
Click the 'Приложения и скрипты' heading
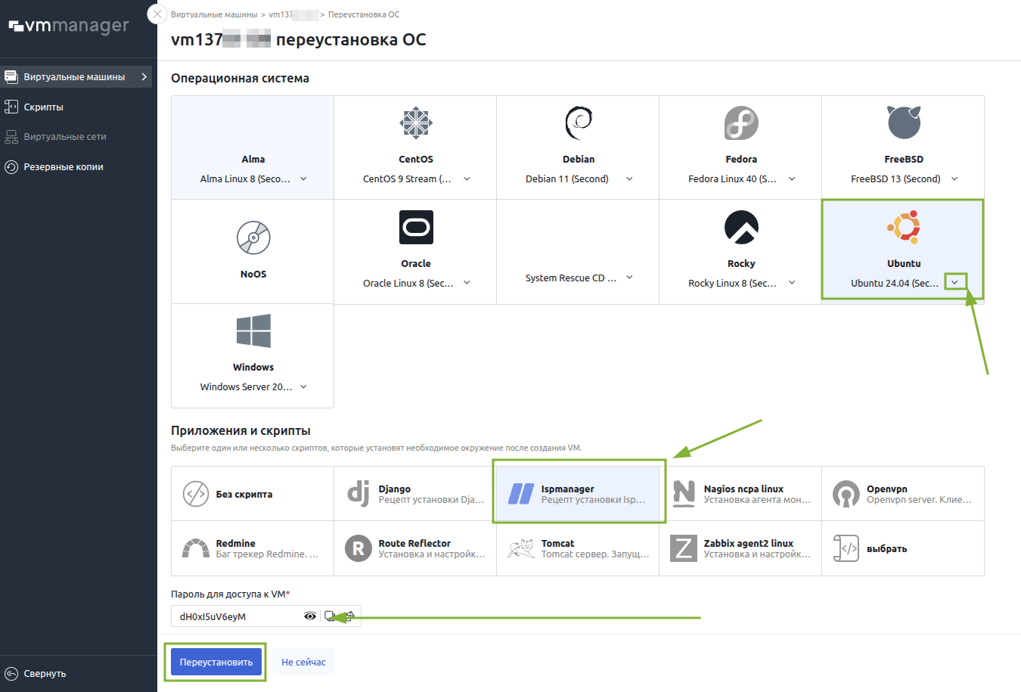[x=241, y=430]
